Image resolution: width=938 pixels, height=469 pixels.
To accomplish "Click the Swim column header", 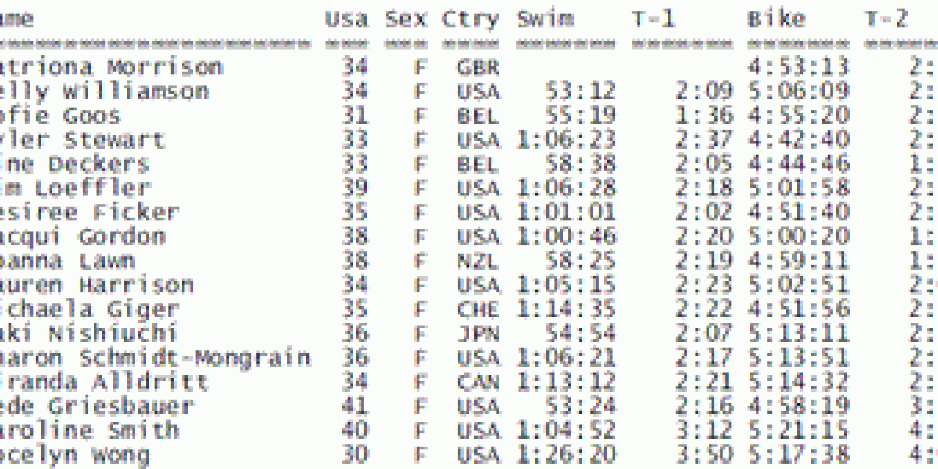I will tap(544, 19).
